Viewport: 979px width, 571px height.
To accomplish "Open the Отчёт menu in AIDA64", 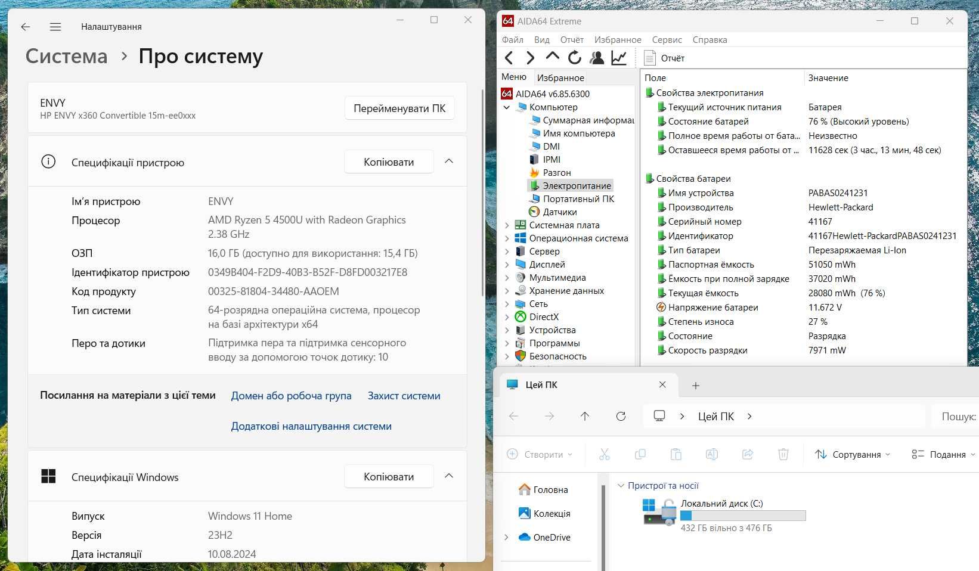I will click(x=572, y=40).
